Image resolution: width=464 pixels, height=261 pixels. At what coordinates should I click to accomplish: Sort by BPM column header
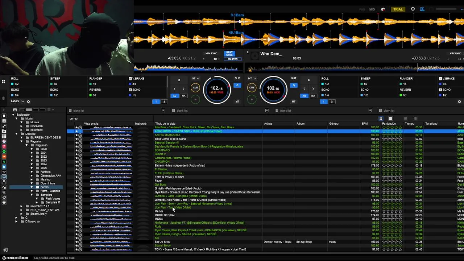[365, 124]
